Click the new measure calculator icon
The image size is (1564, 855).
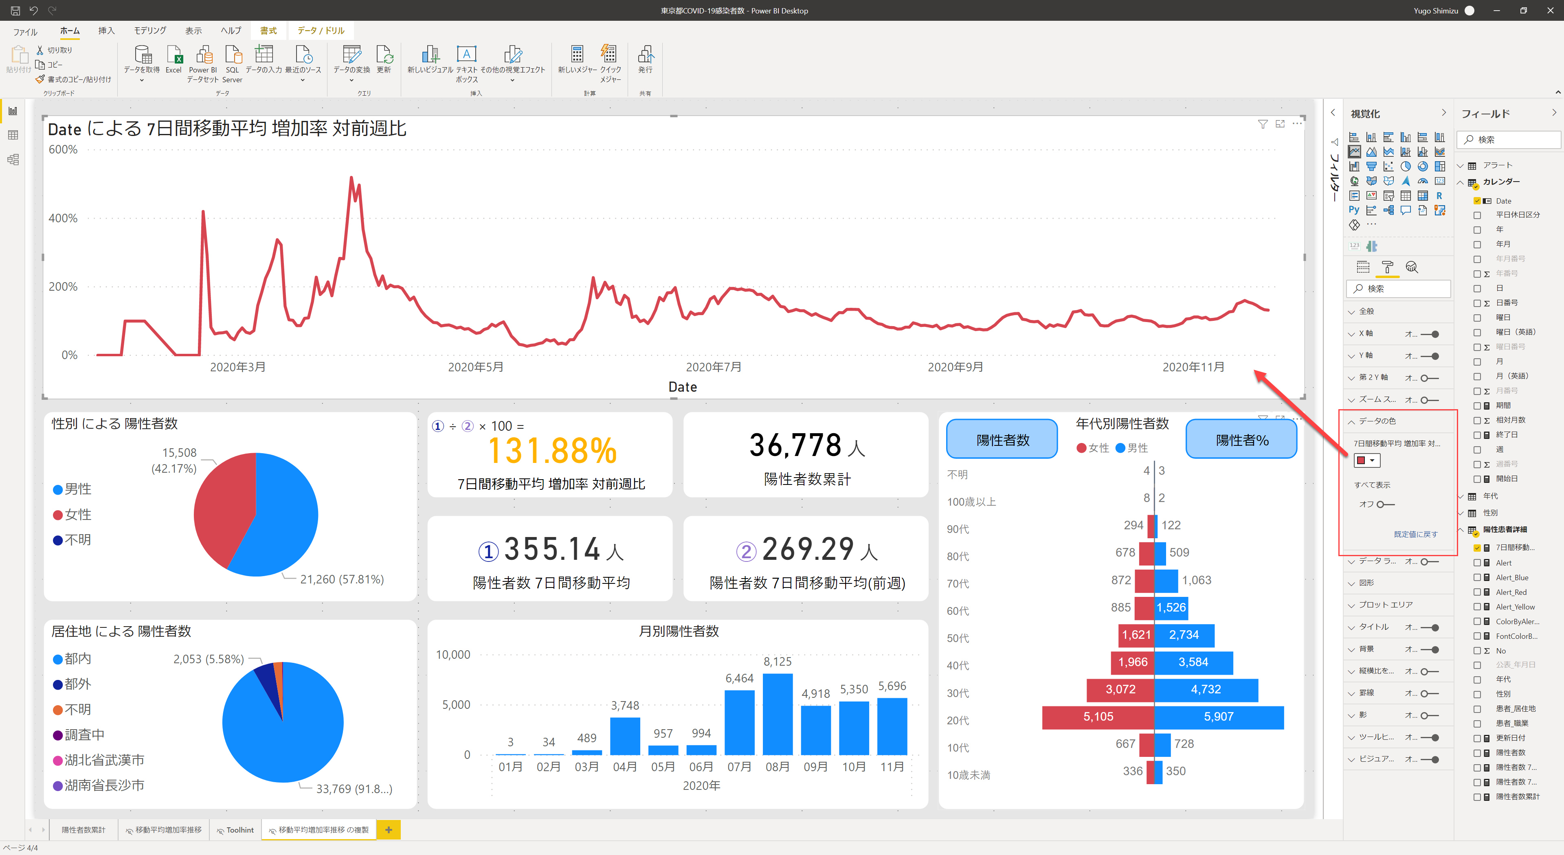coord(577,55)
